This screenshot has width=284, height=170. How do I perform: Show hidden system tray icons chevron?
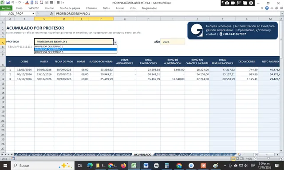tap(225, 166)
